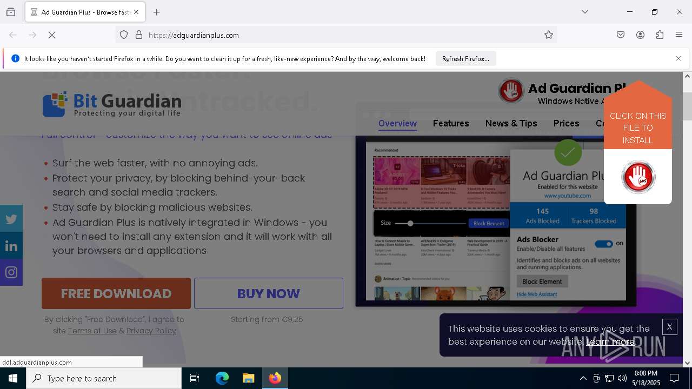The height and width of the screenshot is (389, 692).
Task: Click the LinkedIn social icon
Action: pyautogui.click(x=11, y=246)
